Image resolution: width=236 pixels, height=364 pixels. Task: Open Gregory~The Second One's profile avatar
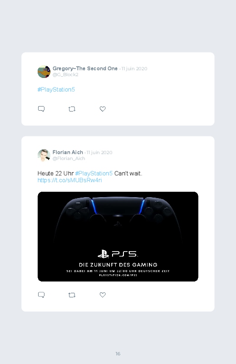pyautogui.click(x=44, y=72)
